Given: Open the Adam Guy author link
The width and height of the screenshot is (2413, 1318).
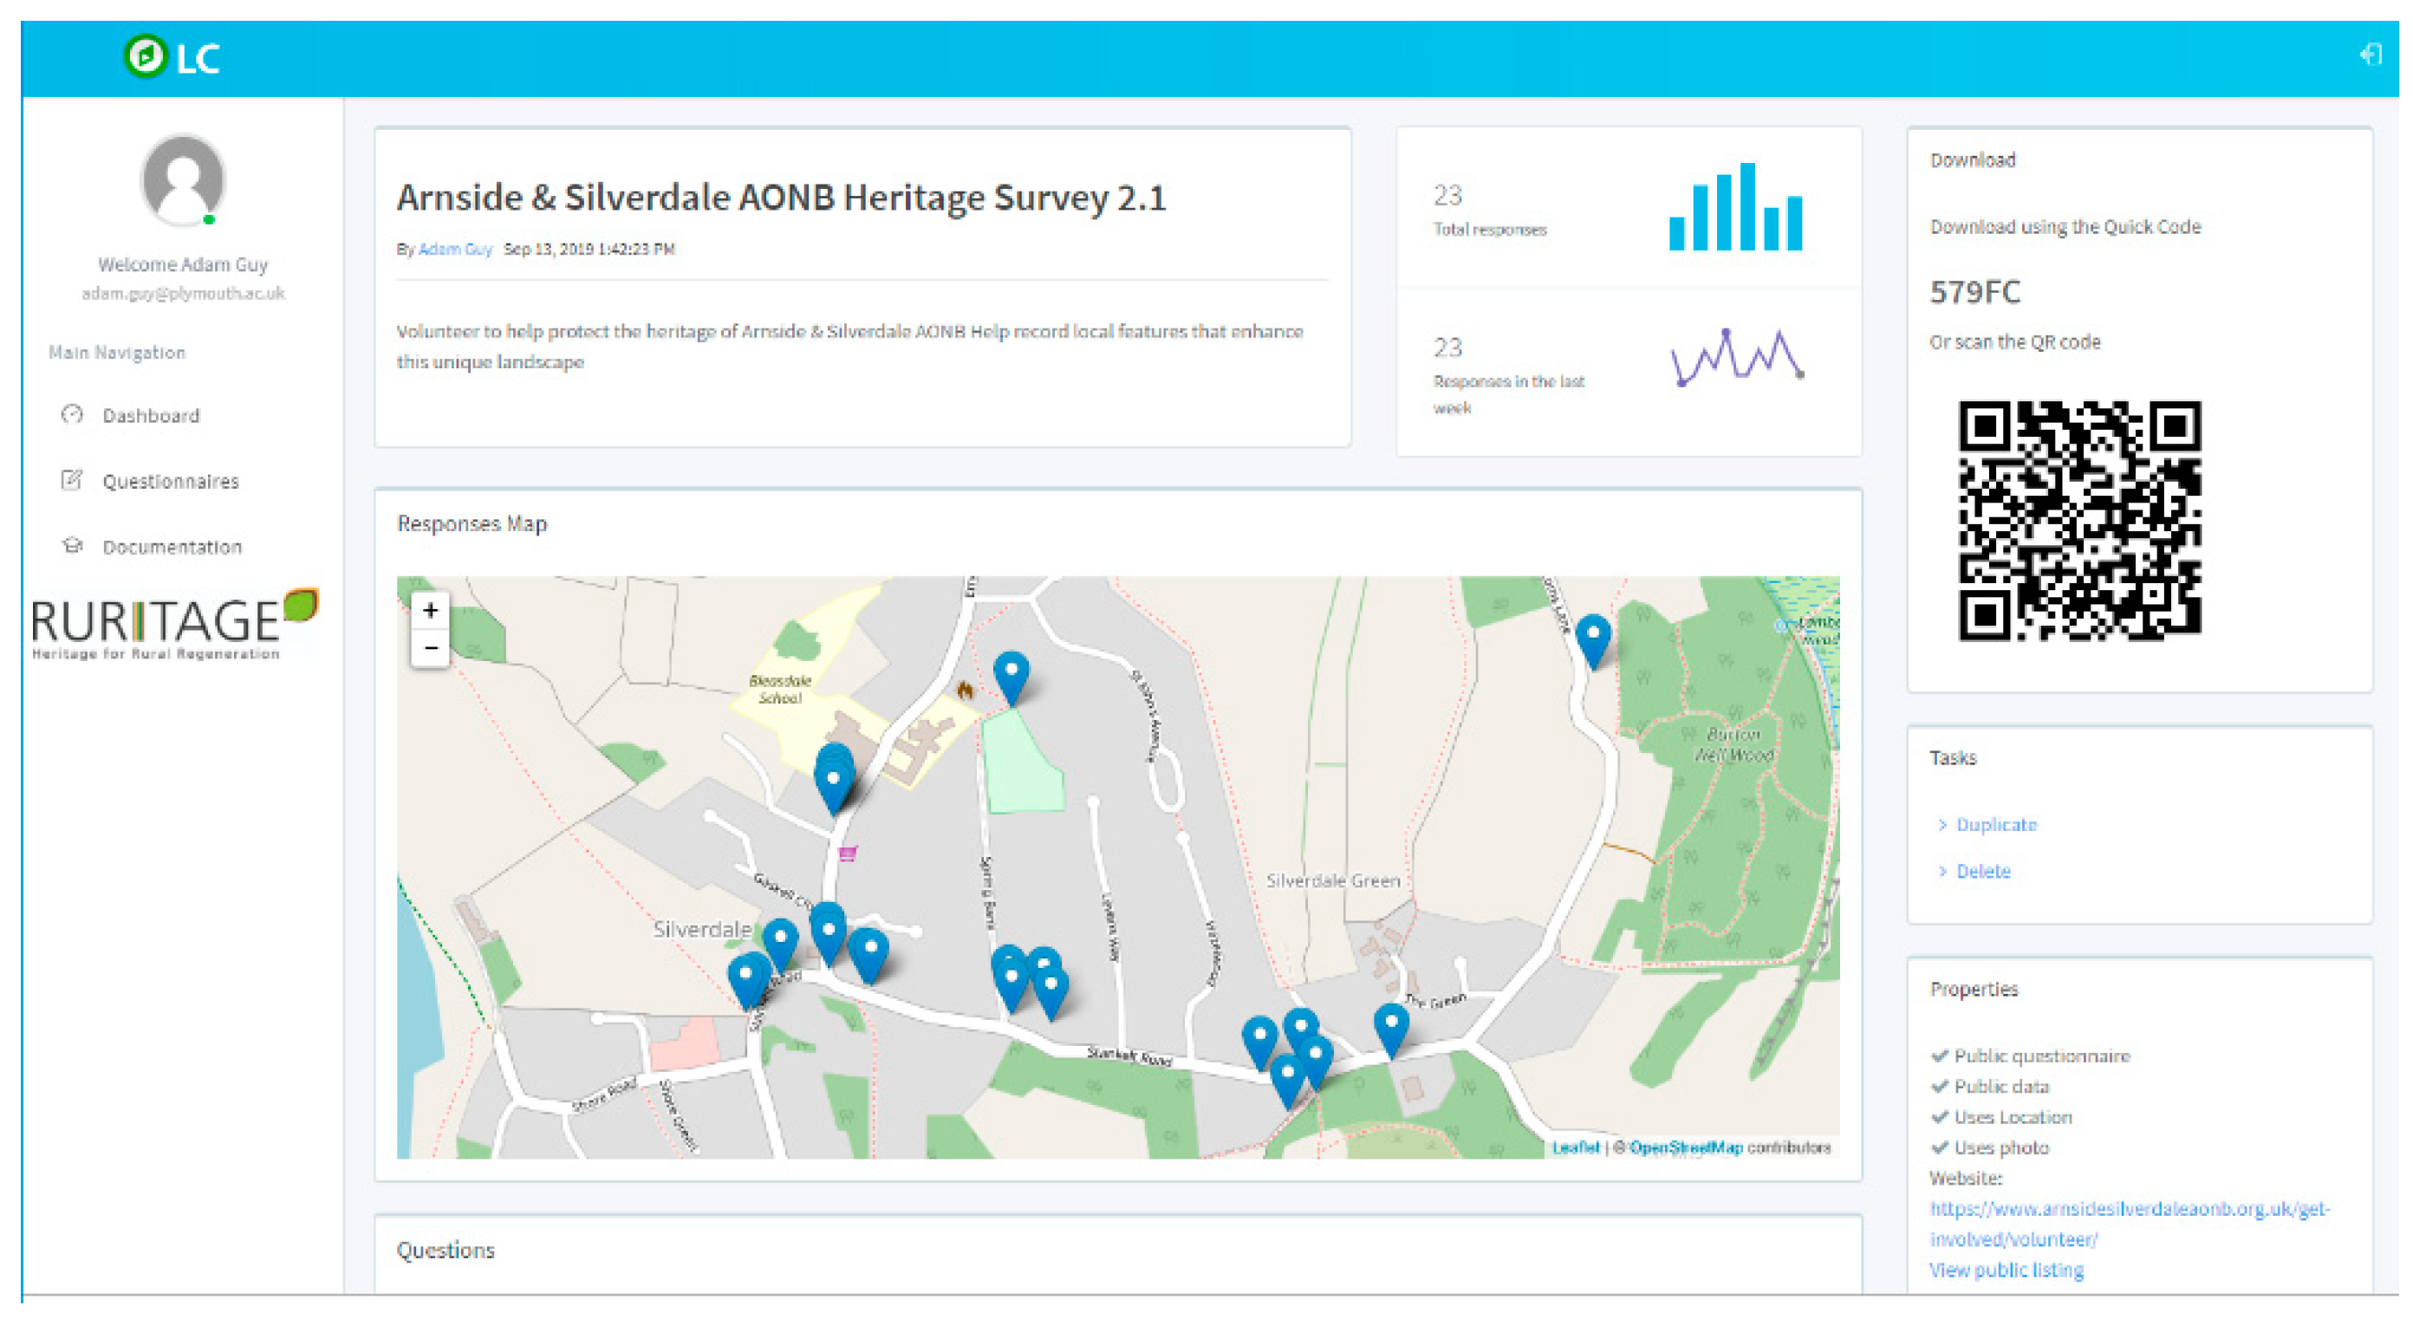Looking at the screenshot, I should click(x=455, y=250).
